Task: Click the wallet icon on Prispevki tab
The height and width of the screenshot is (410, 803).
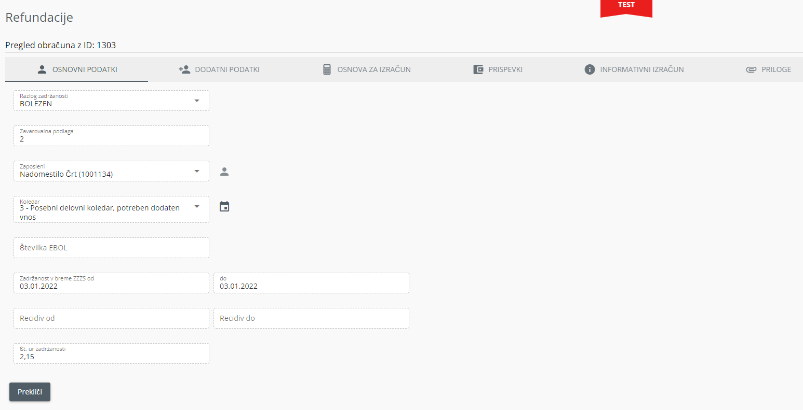Action: [478, 69]
